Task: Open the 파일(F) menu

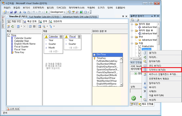Action: coord(7,8)
